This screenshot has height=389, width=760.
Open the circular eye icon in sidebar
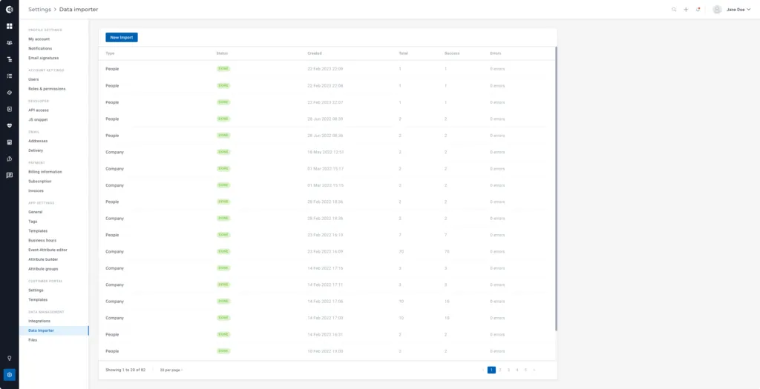click(x=9, y=93)
